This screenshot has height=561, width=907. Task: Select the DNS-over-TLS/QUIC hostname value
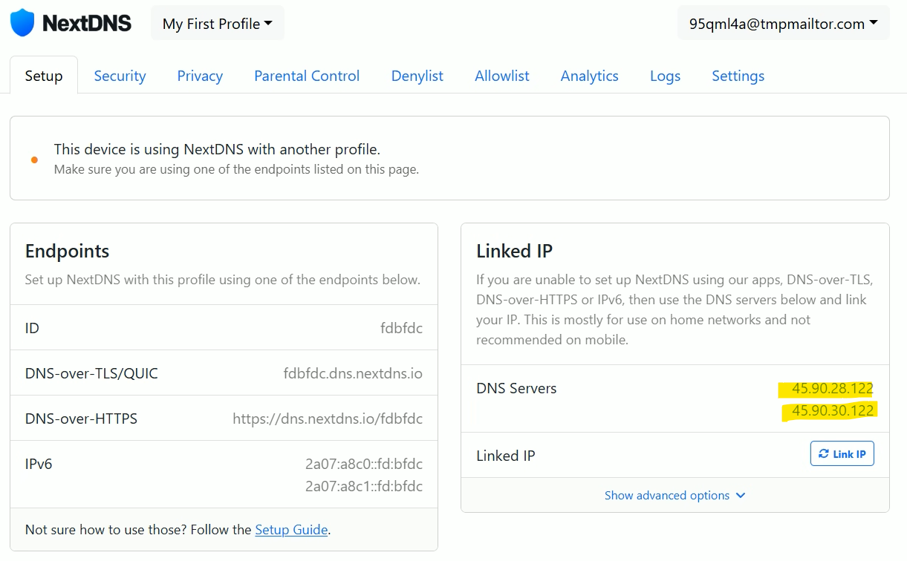[352, 373]
